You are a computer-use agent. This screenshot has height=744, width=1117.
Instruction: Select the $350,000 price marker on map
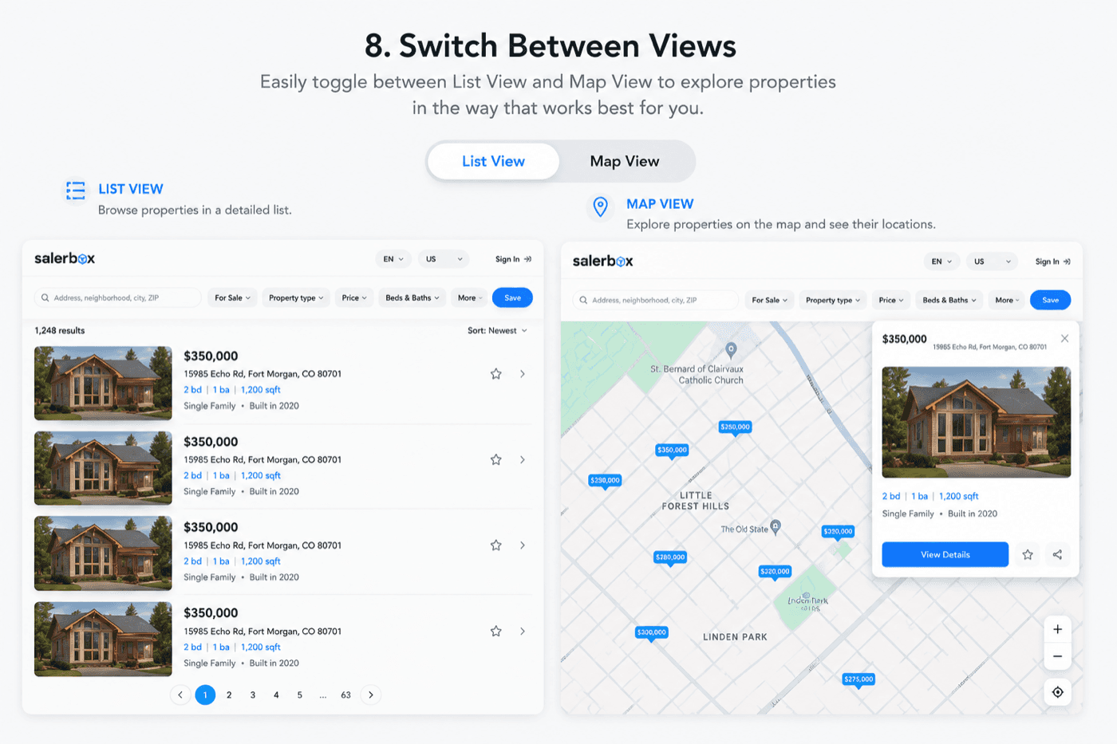pyautogui.click(x=672, y=451)
